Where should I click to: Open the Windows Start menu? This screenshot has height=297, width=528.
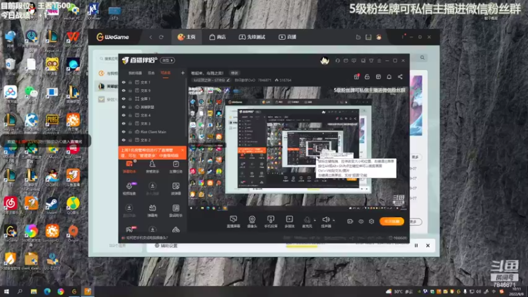(x=6, y=291)
